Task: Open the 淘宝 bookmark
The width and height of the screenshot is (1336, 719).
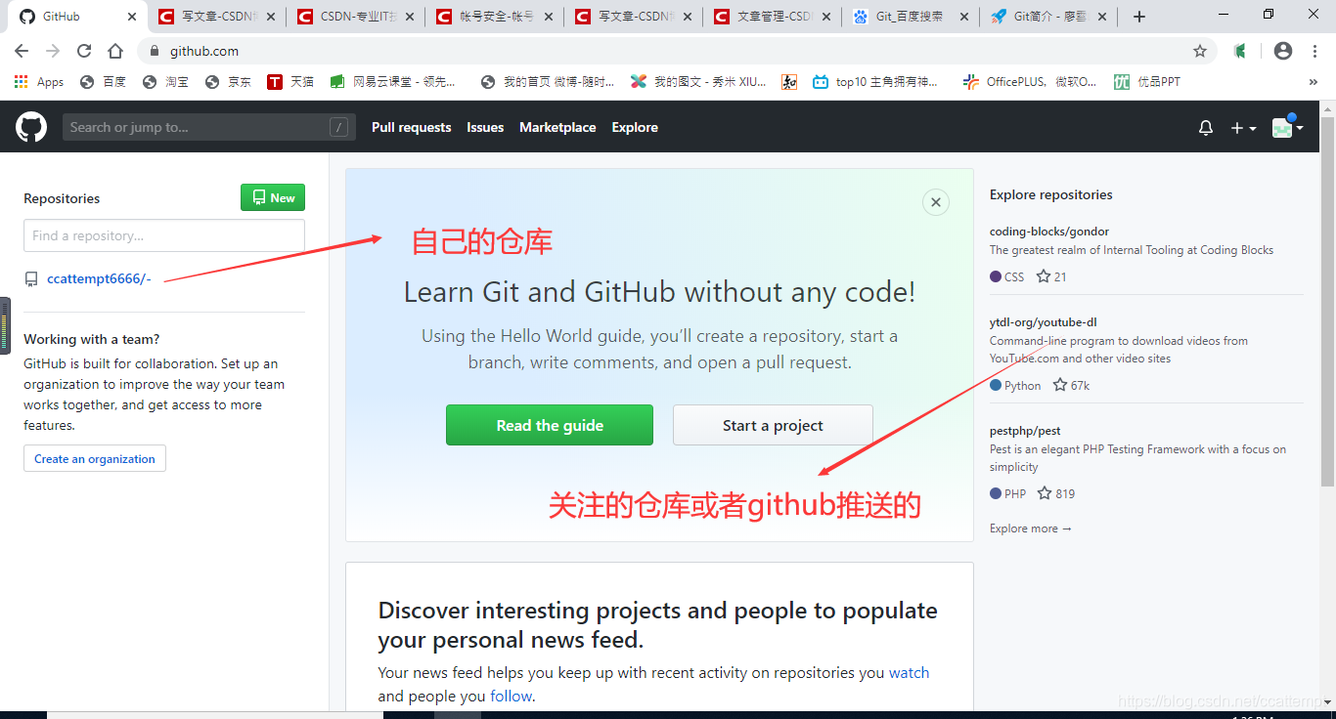Action: coord(165,82)
